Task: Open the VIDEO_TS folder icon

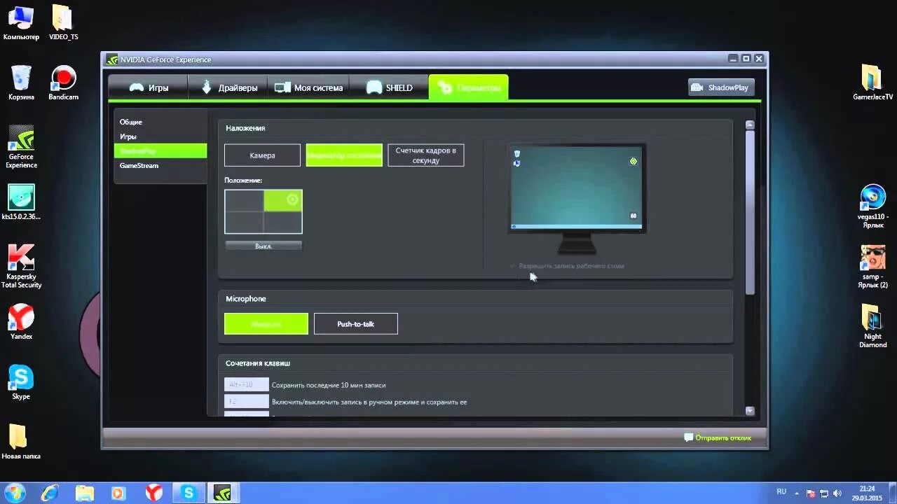Action: (x=63, y=23)
